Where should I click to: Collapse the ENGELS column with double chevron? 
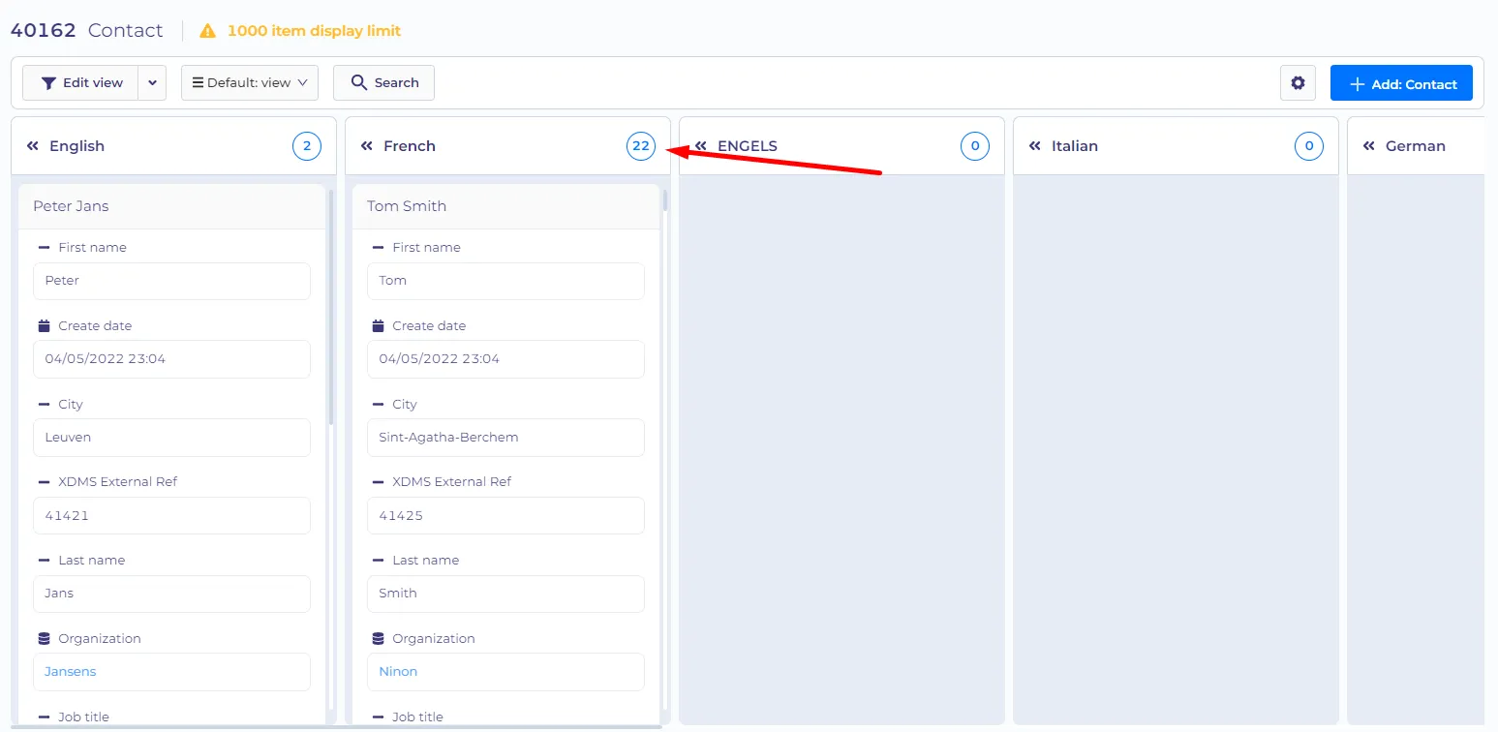pyautogui.click(x=701, y=146)
